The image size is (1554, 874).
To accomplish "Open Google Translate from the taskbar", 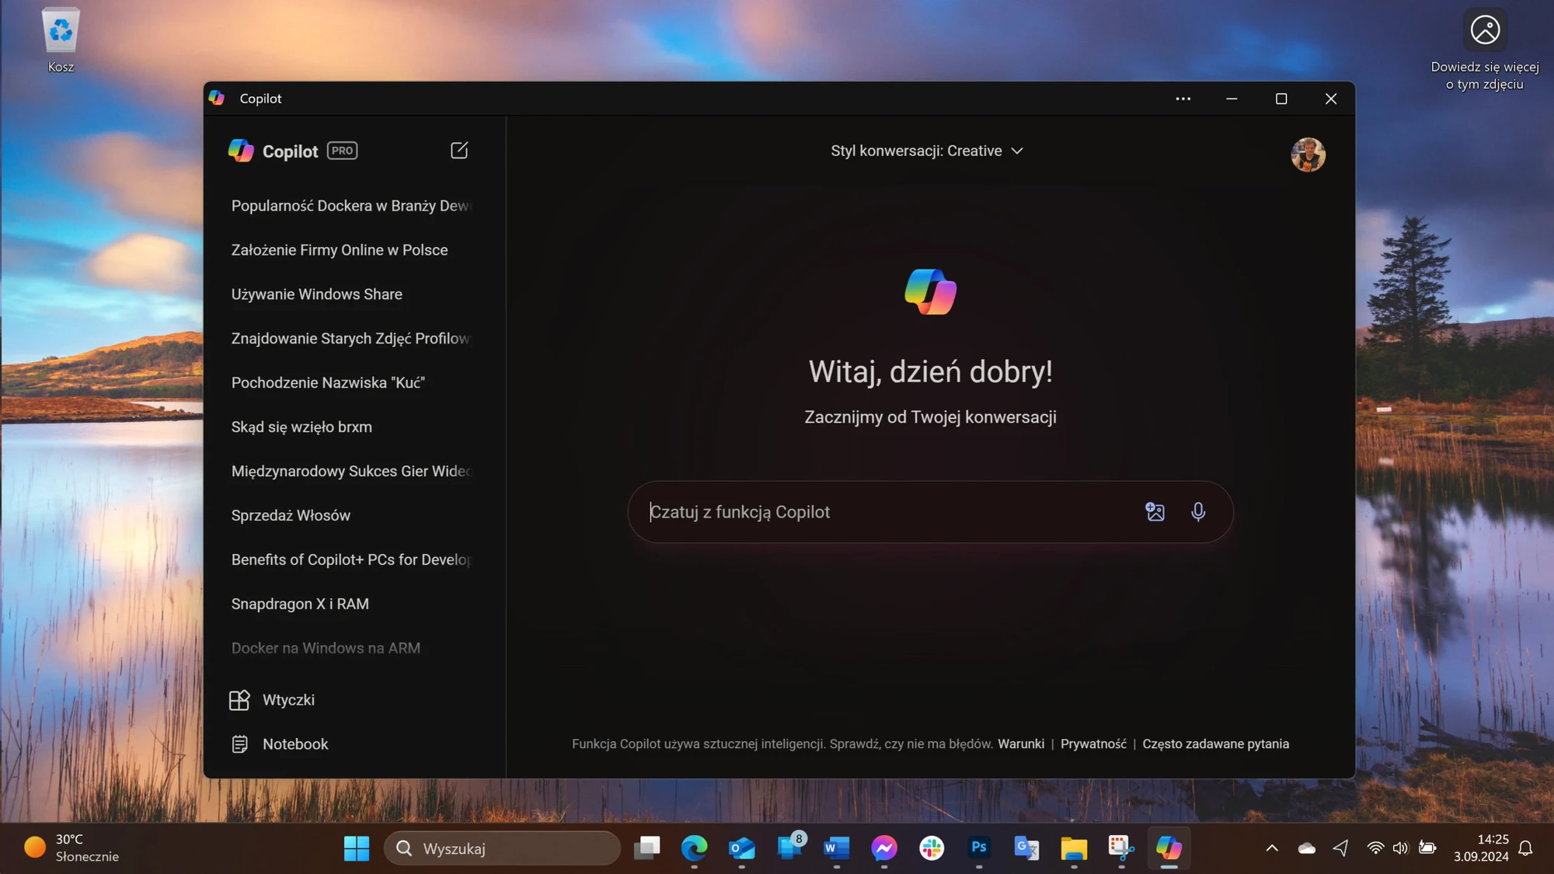I will (x=1026, y=848).
